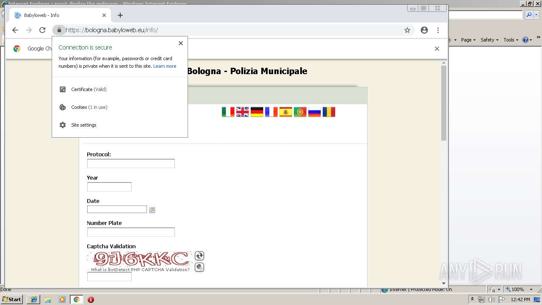The image size is (542, 305).
Task: Open the system tray volume control
Action: click(491, 299)
